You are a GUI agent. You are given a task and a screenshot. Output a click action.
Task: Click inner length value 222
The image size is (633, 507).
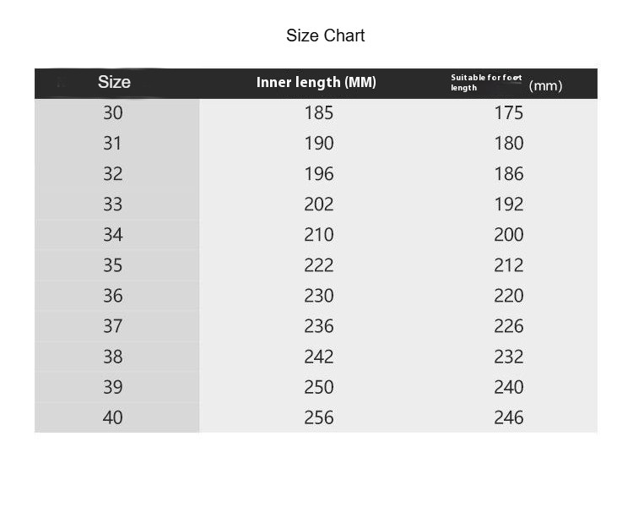(x=319, y=265)
